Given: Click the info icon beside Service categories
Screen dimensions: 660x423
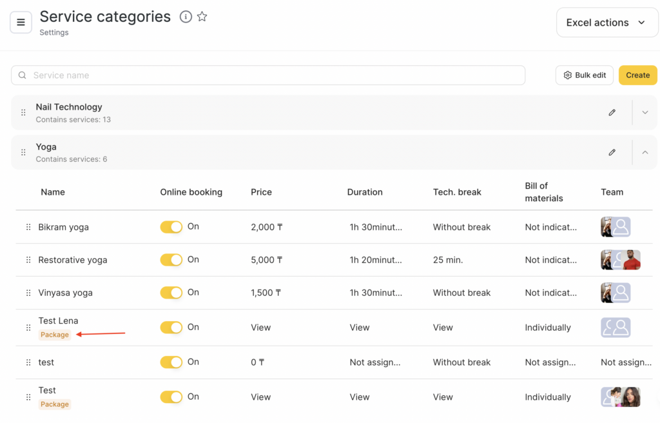Looking at the screenshot, I should [x=186, y=17].
